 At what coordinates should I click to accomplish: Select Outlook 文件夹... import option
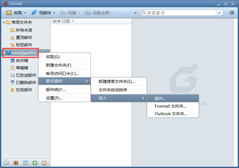coord(173,114)
